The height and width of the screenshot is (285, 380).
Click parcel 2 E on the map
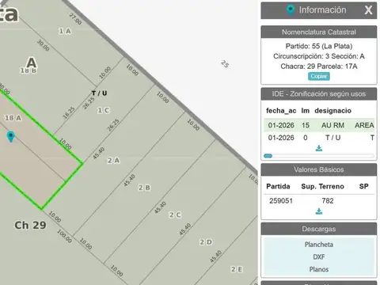pyautogui.click(x=237, y=269)
